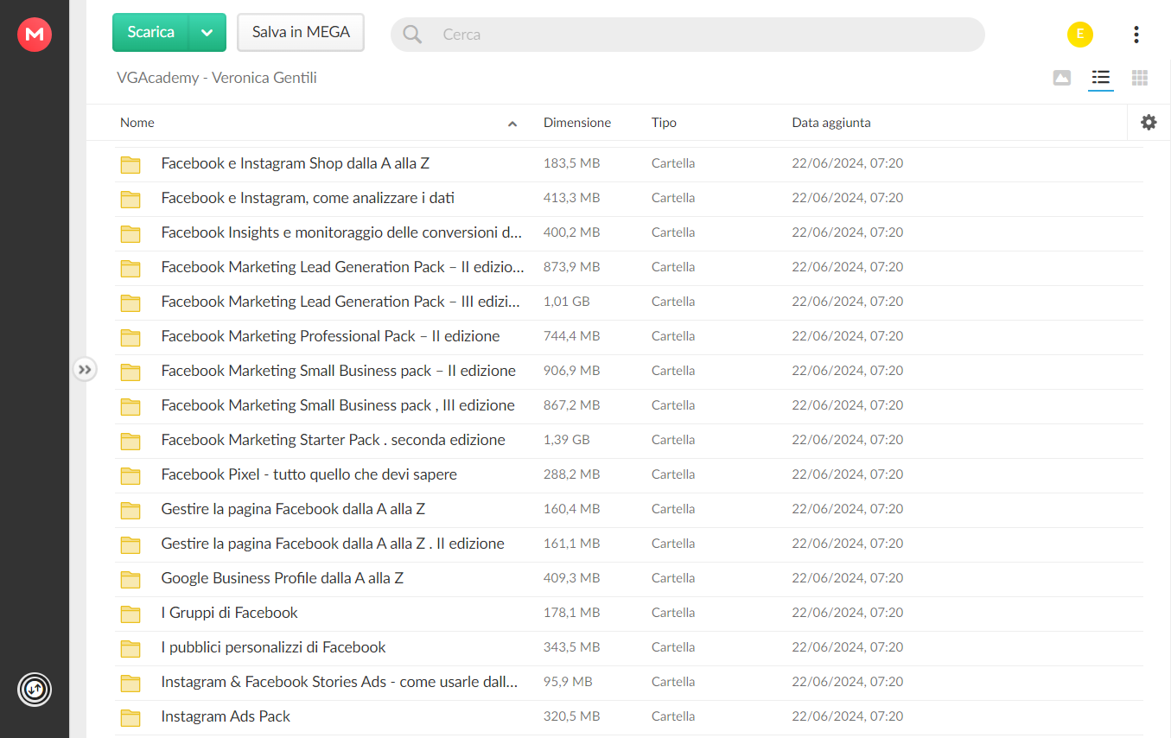This screenshot has height=738, width=1171.
Task: Toggle the Nome column sort arrow
Action: coord(512,124)
